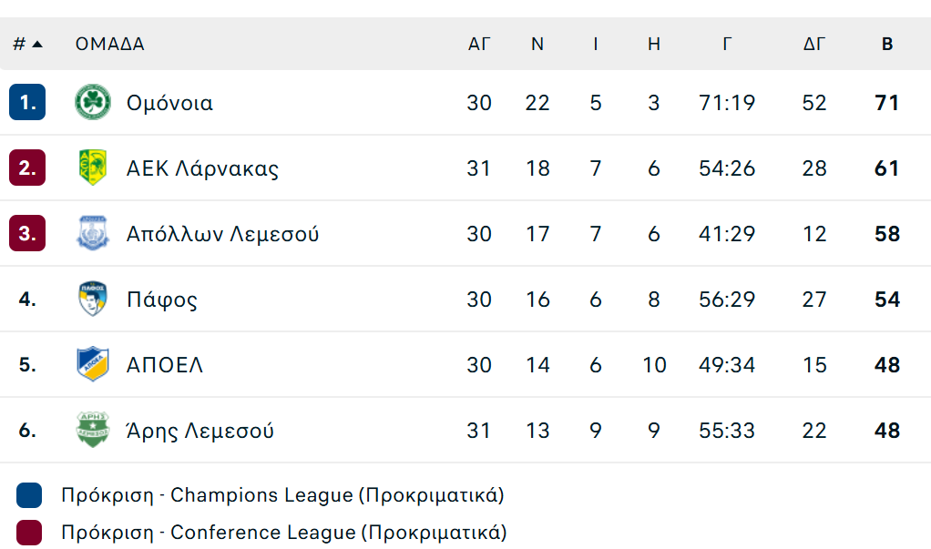The height and width of the screenshot is (549, 931).
Task: Click the blue rank 1 position badge
Action: tap(27, 102)
